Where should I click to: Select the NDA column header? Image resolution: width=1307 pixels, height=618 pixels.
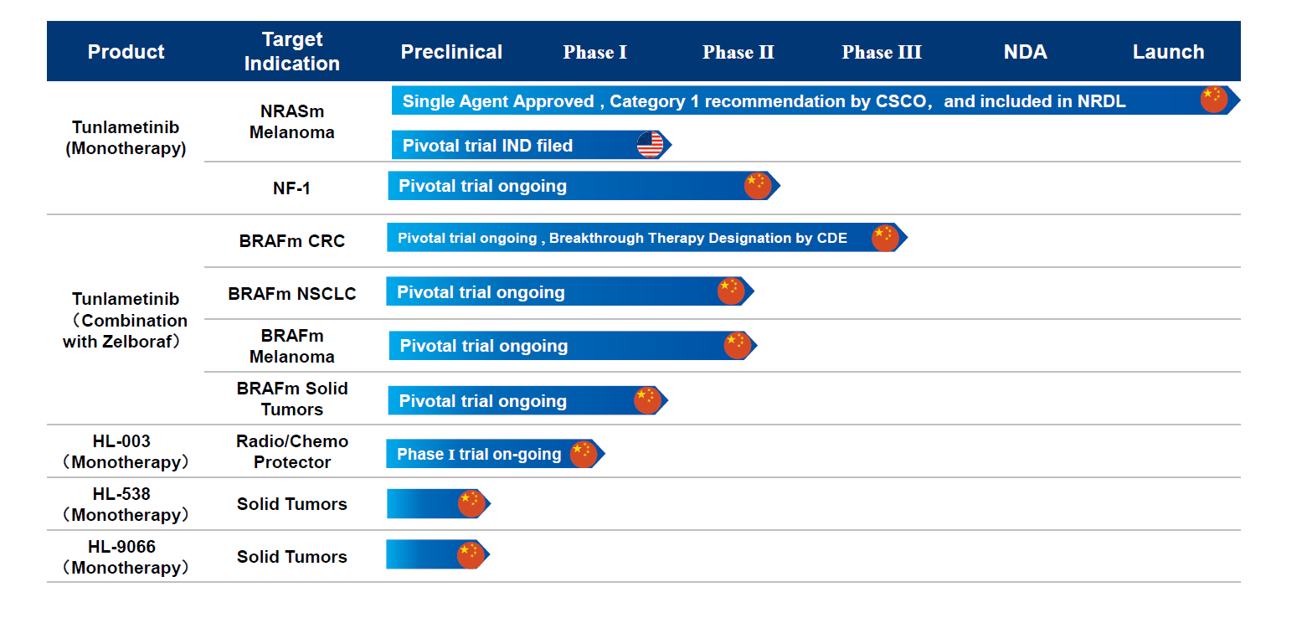1025,52
